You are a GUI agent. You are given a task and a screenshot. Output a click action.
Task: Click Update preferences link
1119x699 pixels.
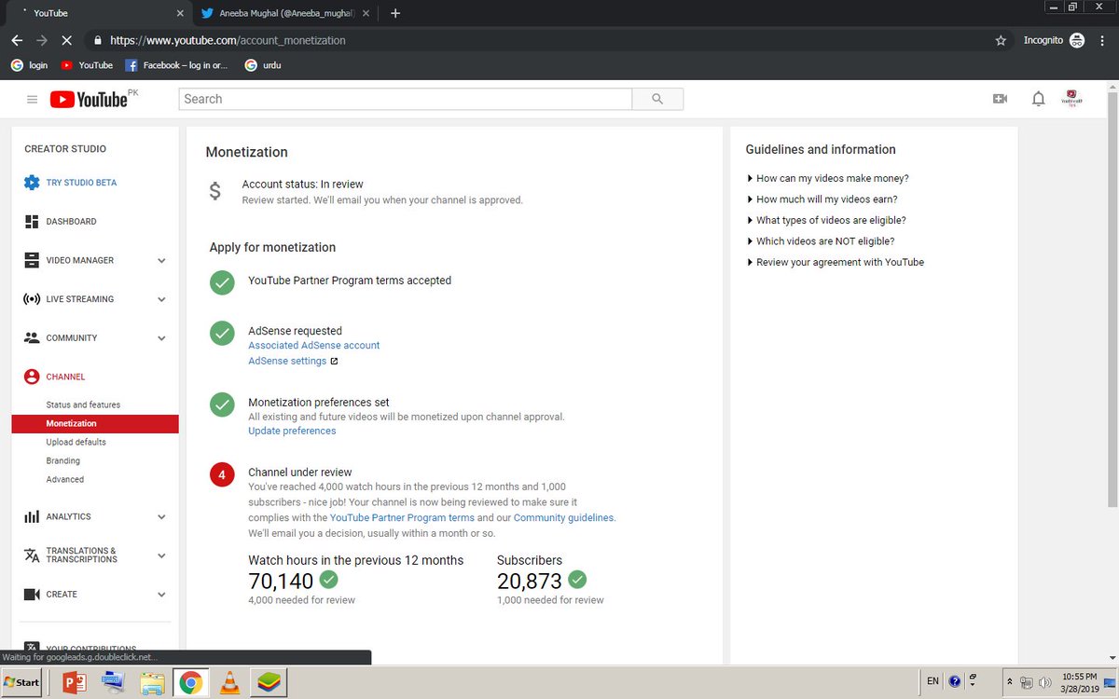[292, 432]
